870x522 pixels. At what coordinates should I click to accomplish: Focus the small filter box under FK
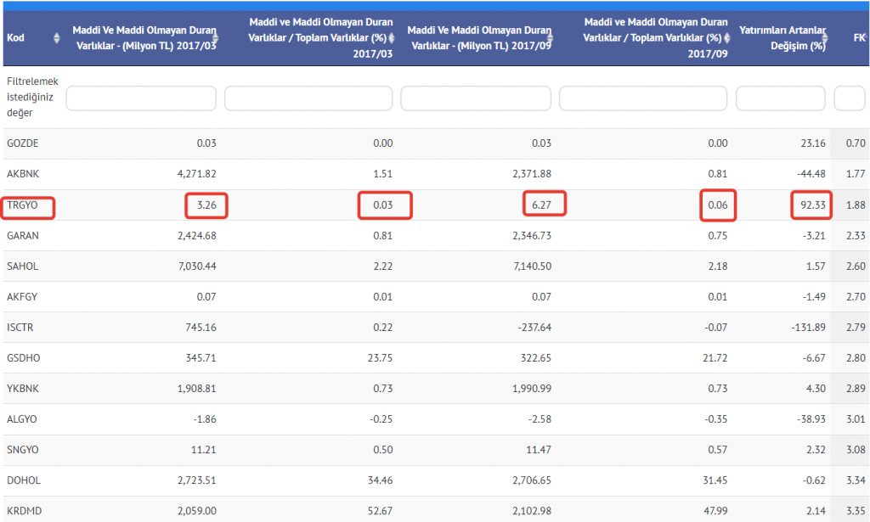click(850, 98)
